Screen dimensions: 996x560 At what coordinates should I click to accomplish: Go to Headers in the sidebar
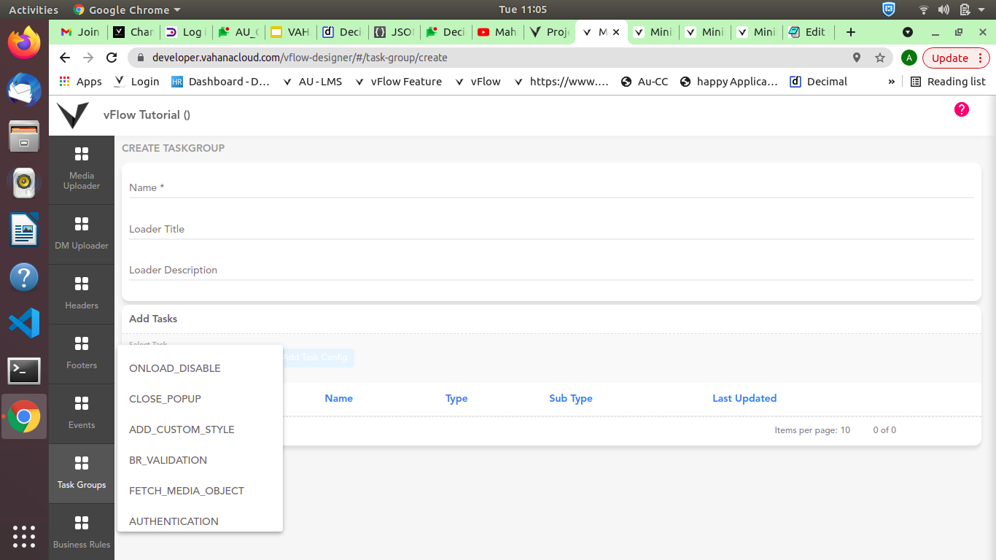[x=82, y=294]
